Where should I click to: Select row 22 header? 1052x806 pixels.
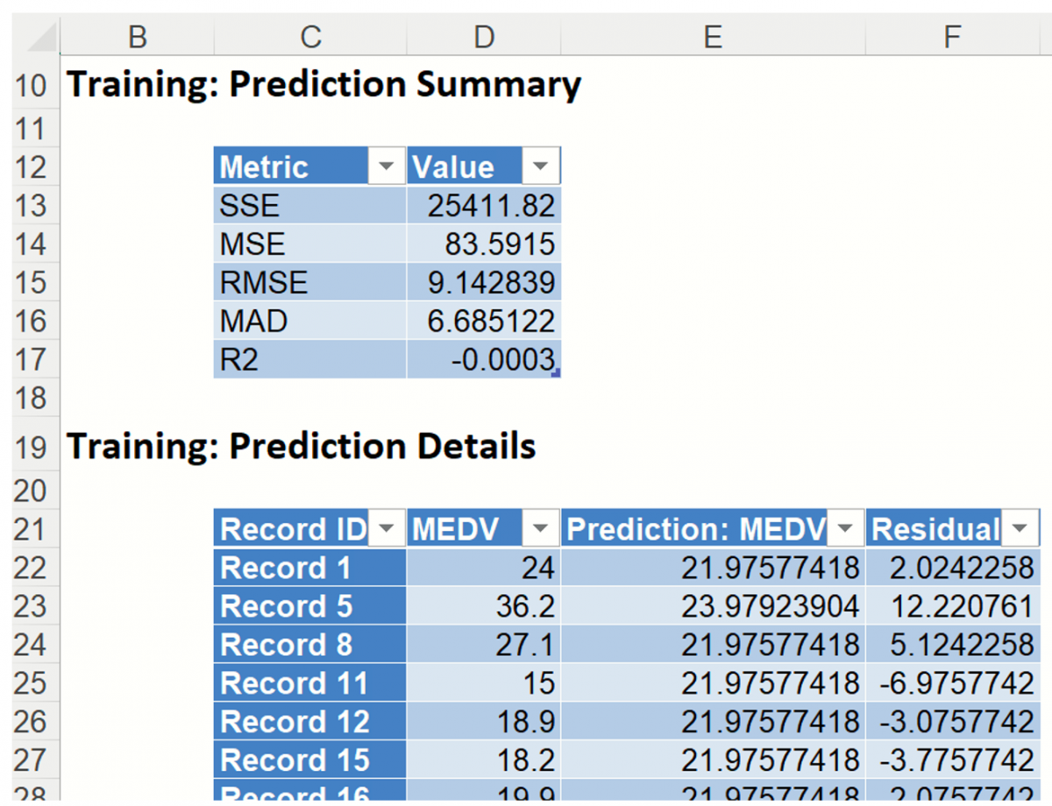click(30, 568)
